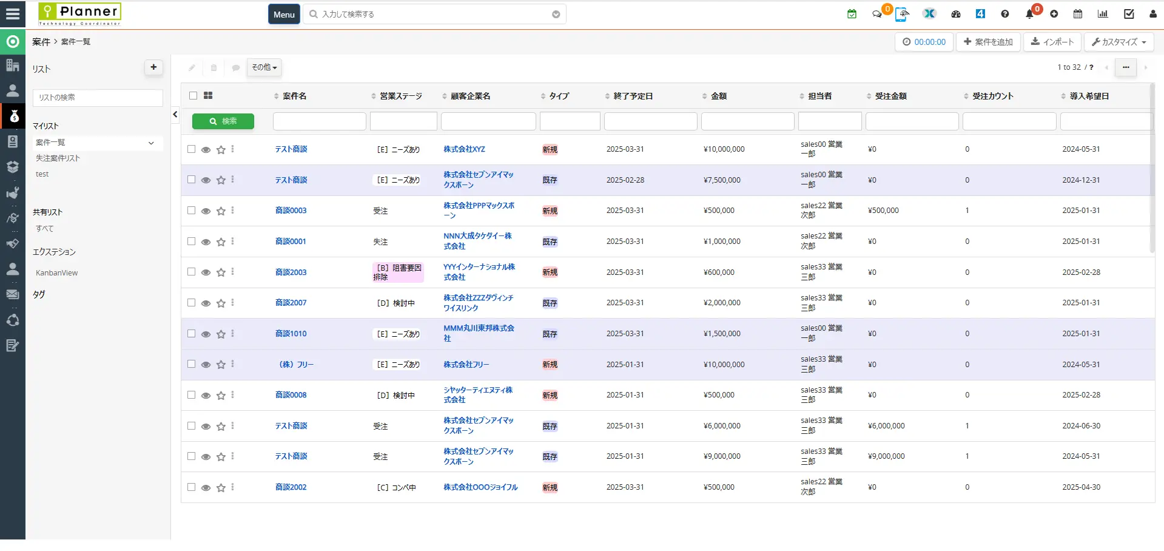Click the chat messages icon in the header
The width and height of the screenshot is (1164, 551).
[x=876, y=14]
